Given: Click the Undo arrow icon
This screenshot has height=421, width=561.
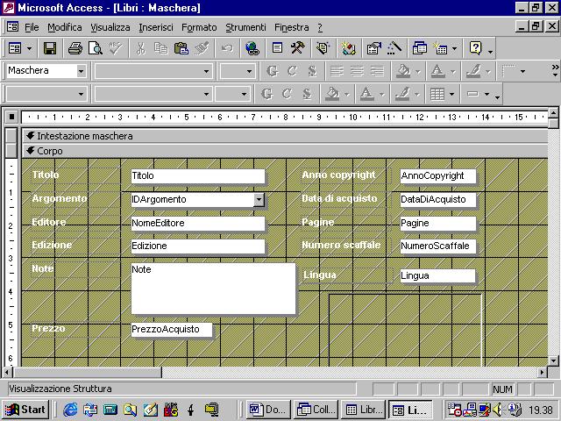Looking at the screenshot, I should pos(227,48).
